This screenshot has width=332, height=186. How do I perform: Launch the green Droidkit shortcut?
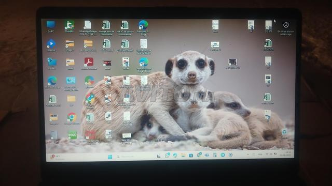click(69, 26)
